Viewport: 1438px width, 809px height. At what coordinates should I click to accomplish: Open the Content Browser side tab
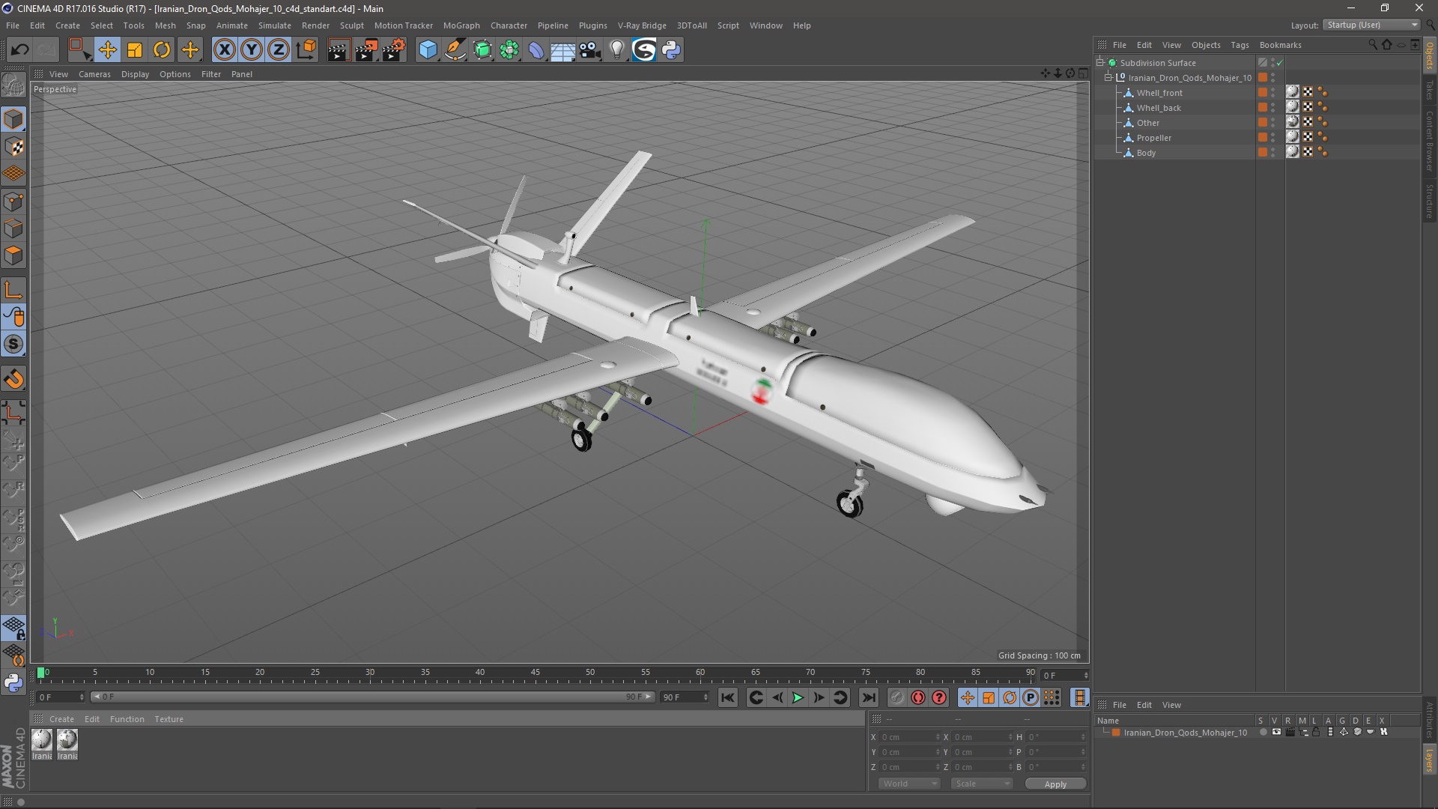(x=1430, y=141)
